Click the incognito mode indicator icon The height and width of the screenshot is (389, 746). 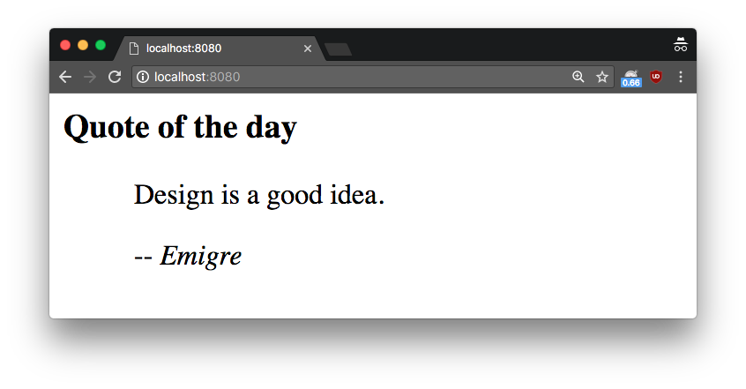click(680, 45)
